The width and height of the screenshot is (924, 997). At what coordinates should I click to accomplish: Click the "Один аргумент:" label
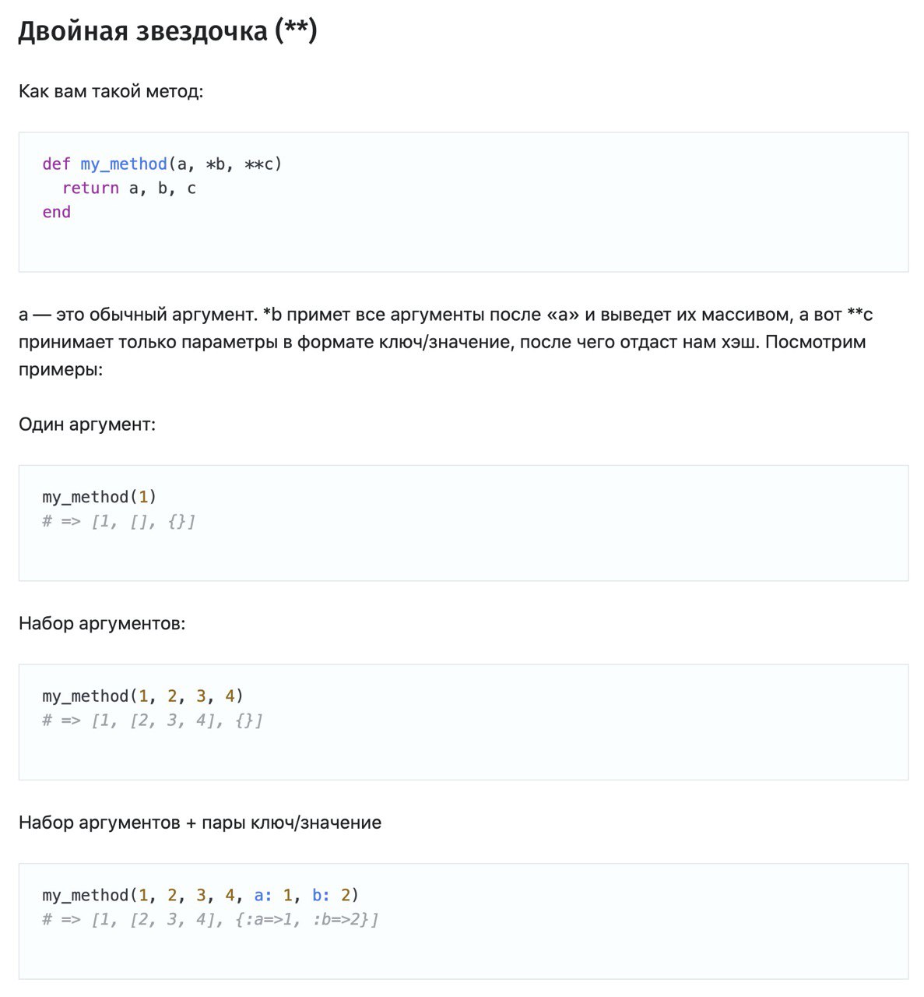tap(87, 425)
